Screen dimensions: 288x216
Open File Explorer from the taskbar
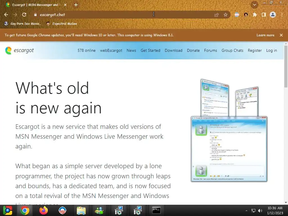(81, 210)
